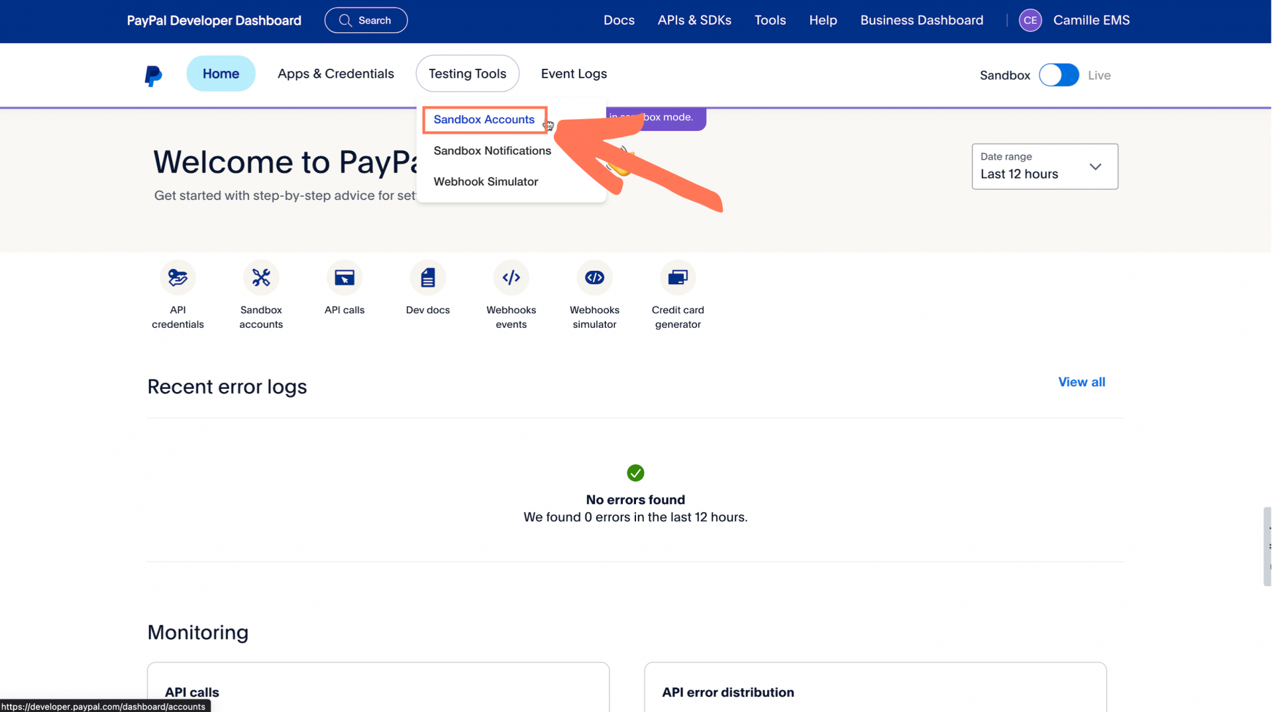Click the API error distribution card

click(x=875, y=687)
